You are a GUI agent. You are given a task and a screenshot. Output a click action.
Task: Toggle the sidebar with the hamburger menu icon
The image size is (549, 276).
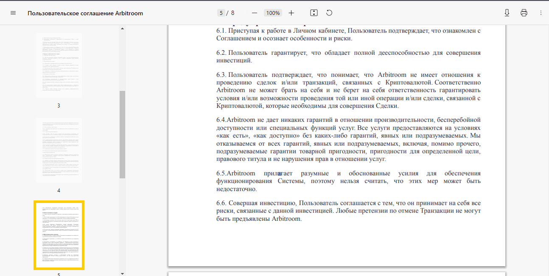click(x=13, y=13)
